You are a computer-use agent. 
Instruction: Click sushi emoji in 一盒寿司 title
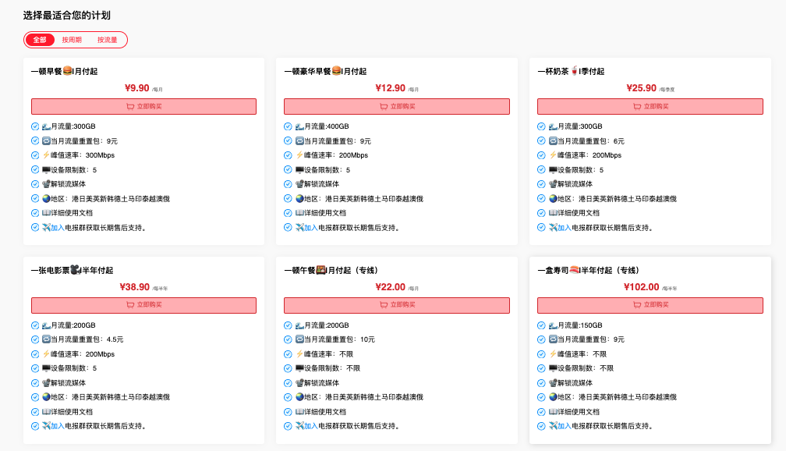pyautogui.click(x=574, y=270)
